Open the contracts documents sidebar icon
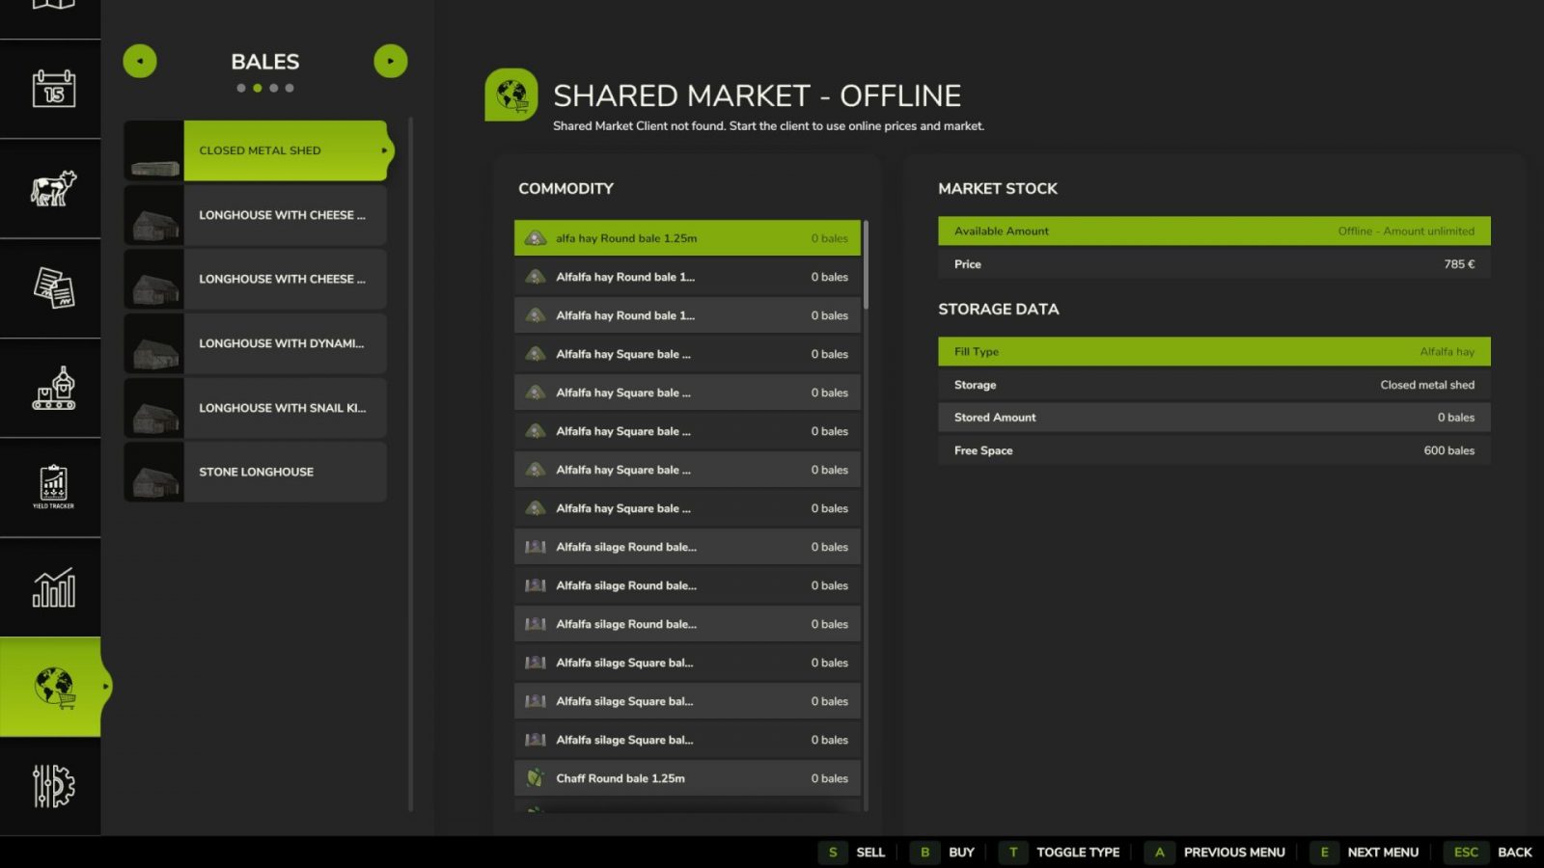 [53, 287]
